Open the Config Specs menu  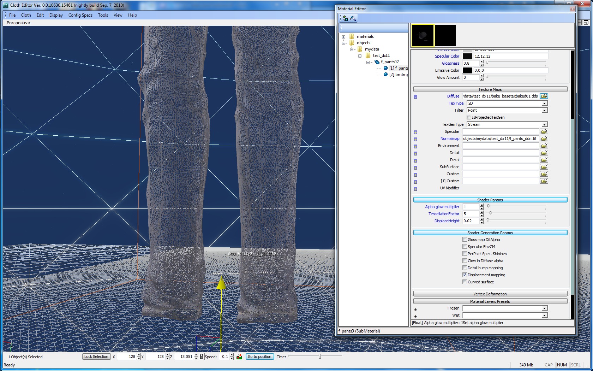tap(80, 15)
